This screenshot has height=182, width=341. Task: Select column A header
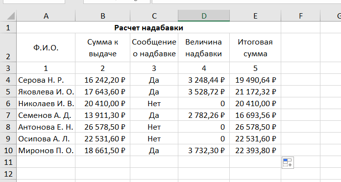click(46, 16)
